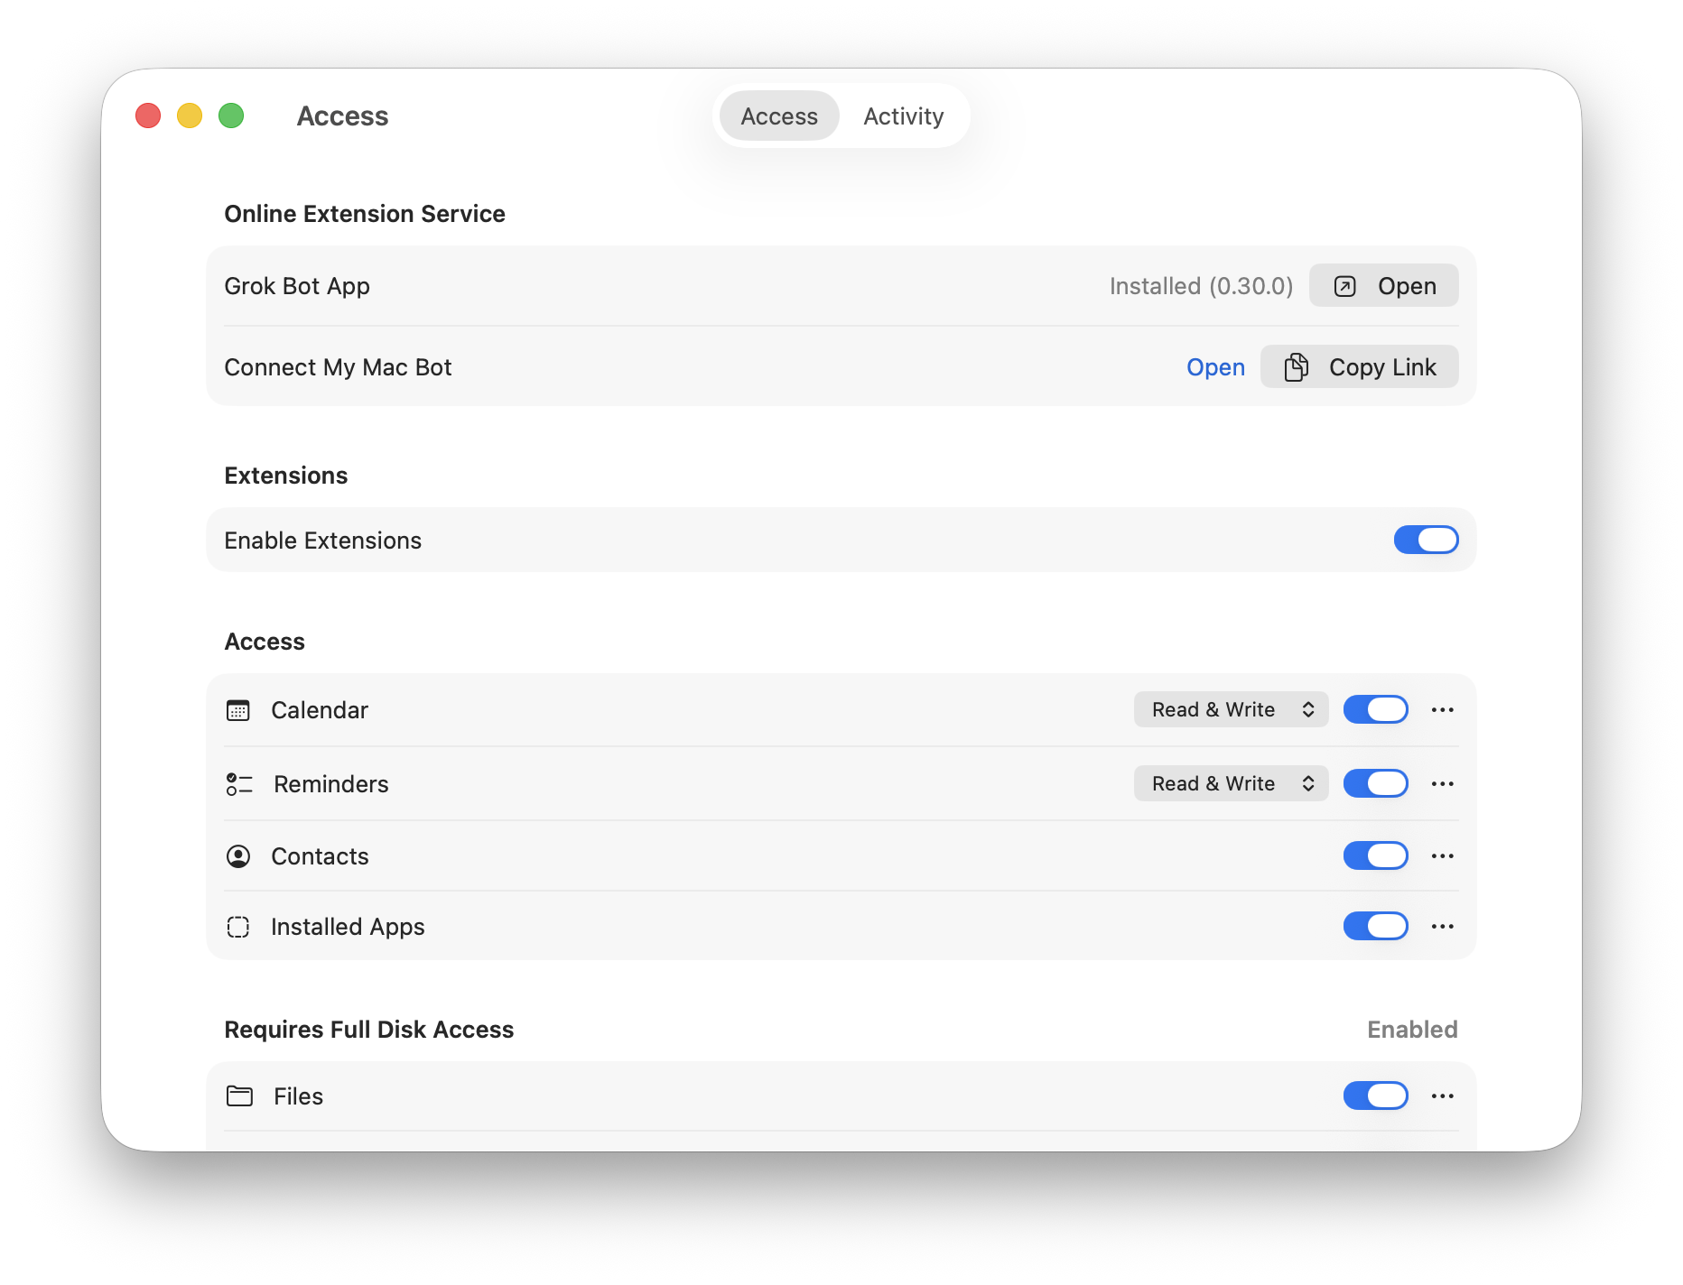Toggle Files access switch
1683x1285 pixels.
tap(1376, 1096)
